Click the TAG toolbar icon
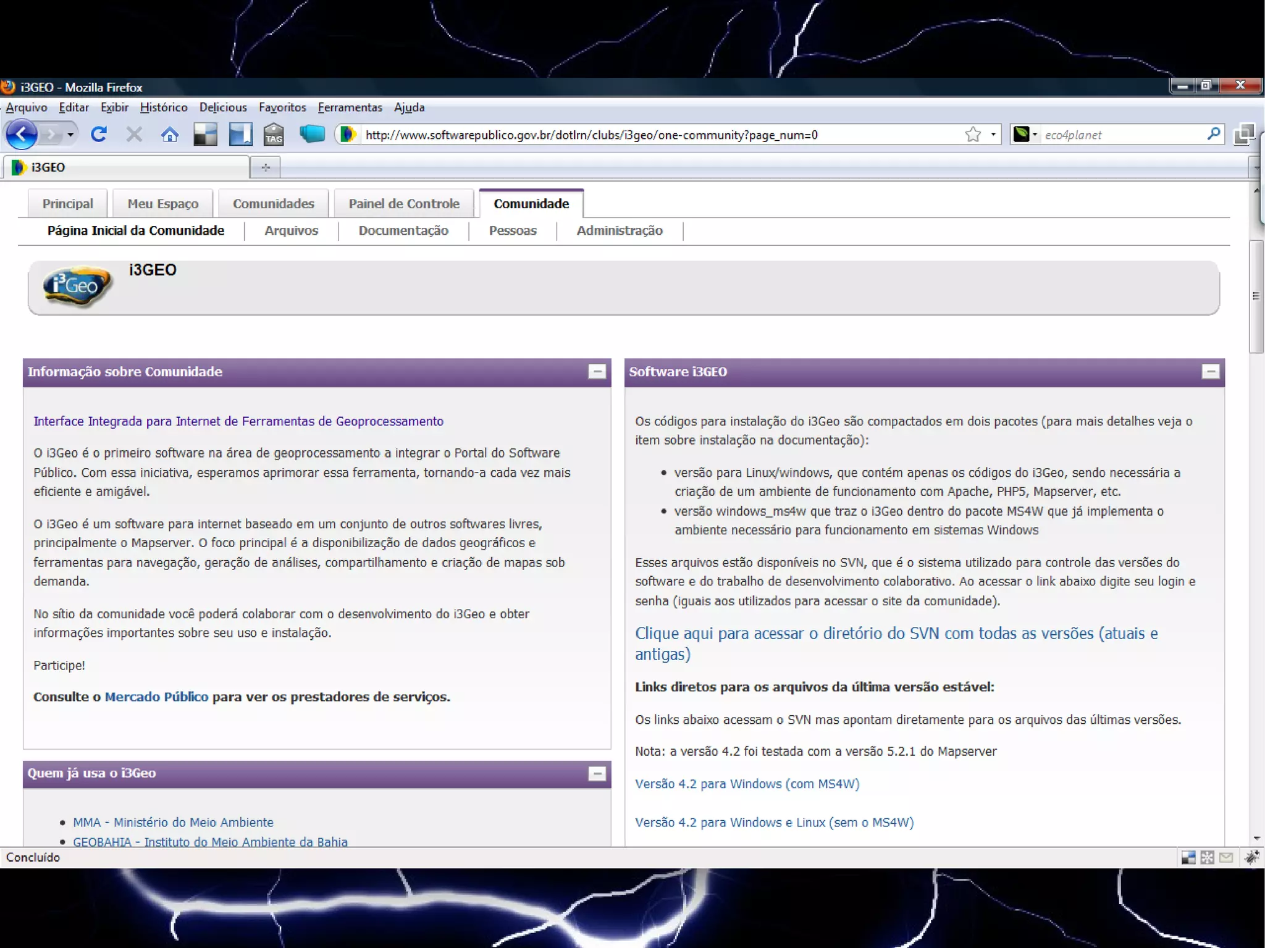The height and width of the screenshot is (948, 1265). (273, 134)
